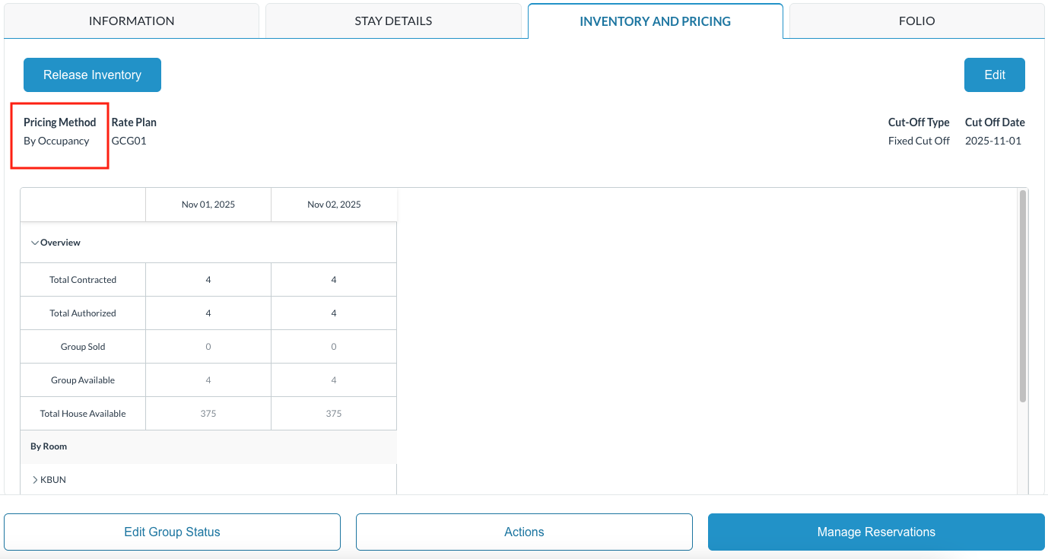Click the Fixed Cut Off label
Image resolution: width=1048 pixels, height=559 pixels.
pos(919,140)
